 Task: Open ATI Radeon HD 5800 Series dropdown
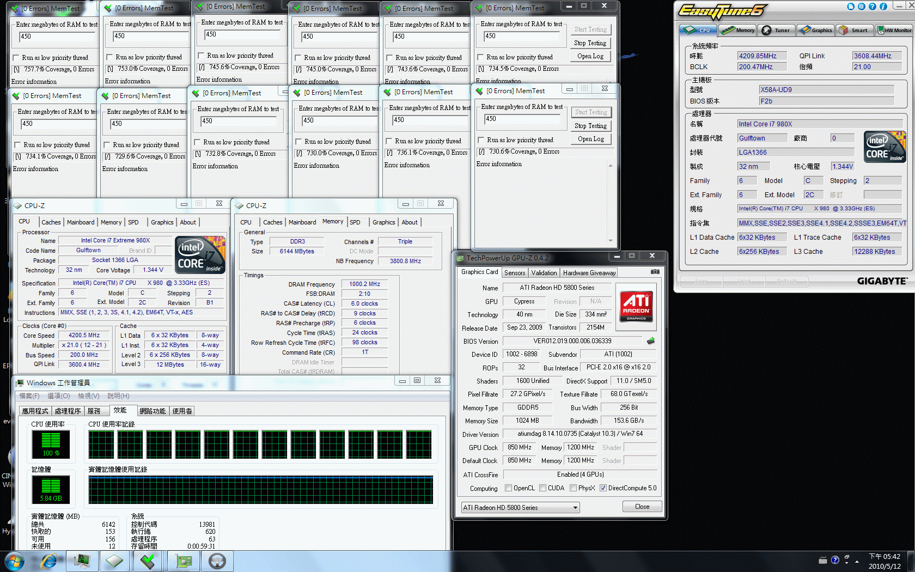[x=520, y=508]
